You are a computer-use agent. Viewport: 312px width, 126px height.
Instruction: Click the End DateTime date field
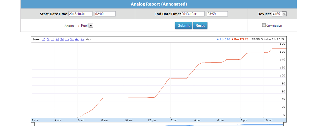193,14
